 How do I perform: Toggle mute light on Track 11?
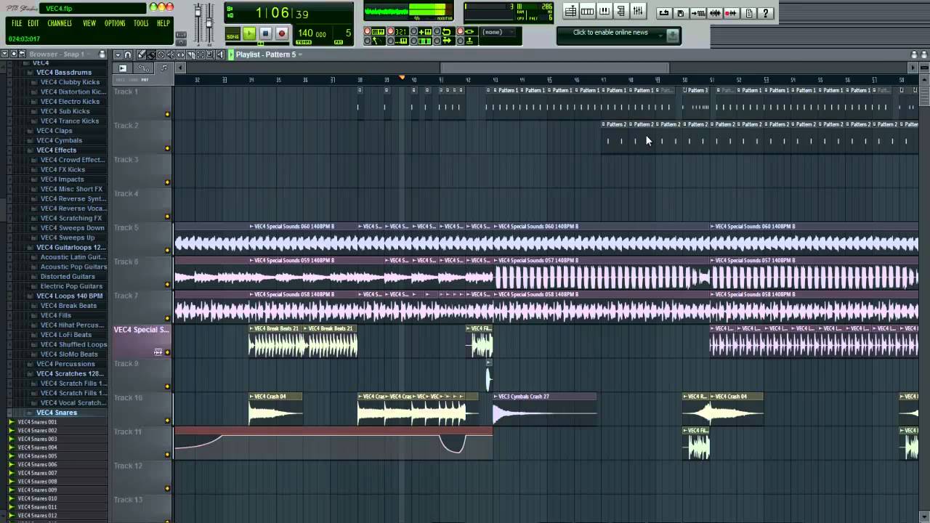(x=167, y=455)
